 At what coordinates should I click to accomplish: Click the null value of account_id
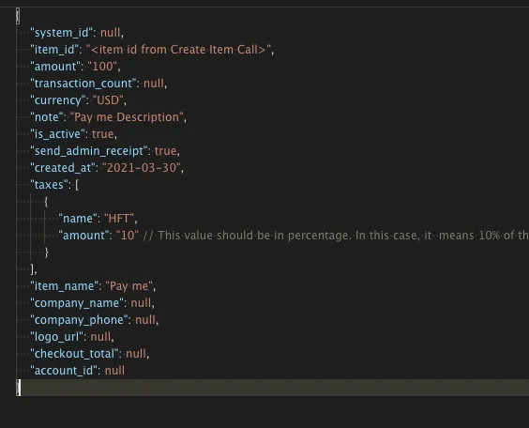[x=114, y=371]
